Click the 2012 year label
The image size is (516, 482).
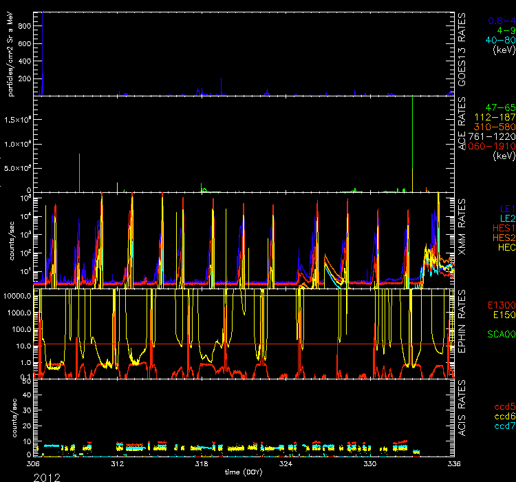pos(47,476)
